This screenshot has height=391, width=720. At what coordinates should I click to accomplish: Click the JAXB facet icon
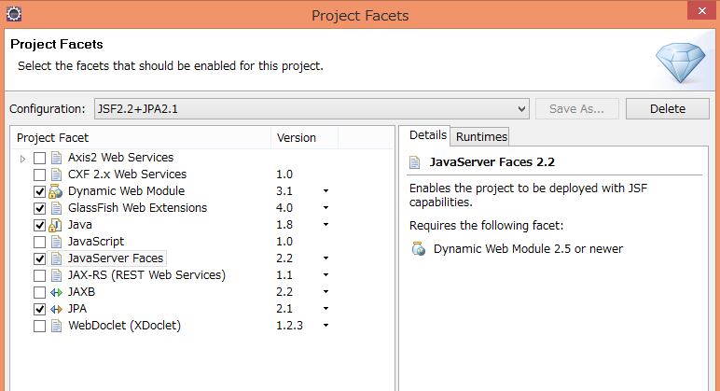[56, 292]
